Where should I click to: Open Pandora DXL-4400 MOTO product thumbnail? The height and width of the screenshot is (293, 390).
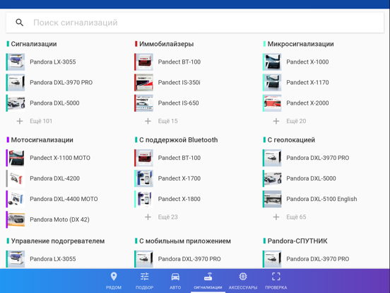16,199
